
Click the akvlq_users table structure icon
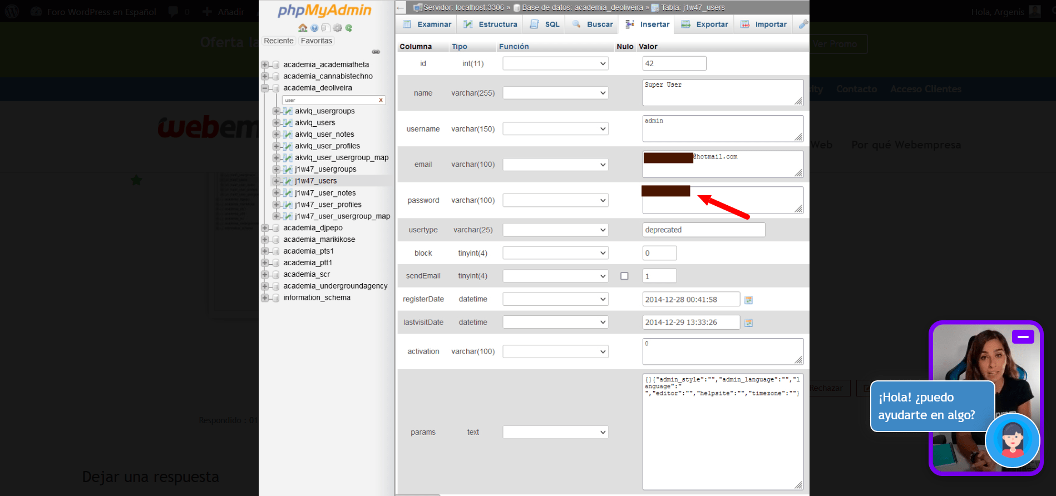288,123
